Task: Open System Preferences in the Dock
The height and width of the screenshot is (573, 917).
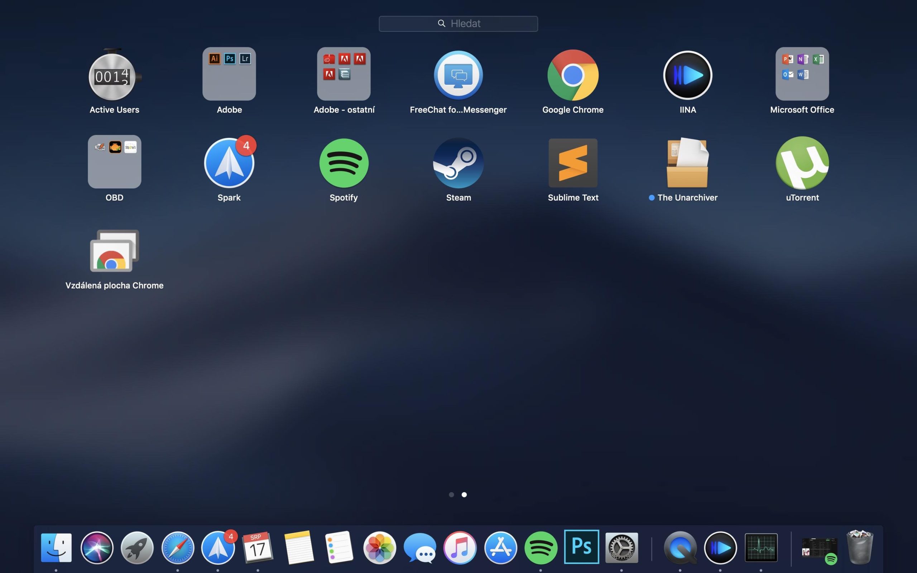Action: (621, 548)
